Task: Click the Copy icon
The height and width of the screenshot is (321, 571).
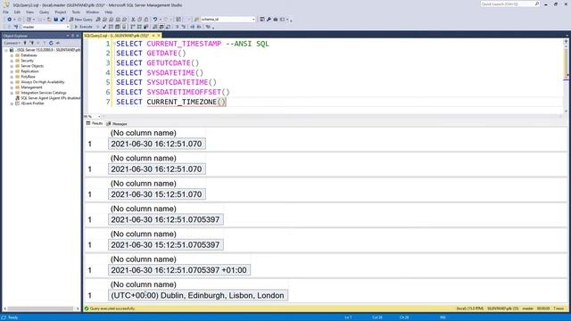Action: point(139,20)
